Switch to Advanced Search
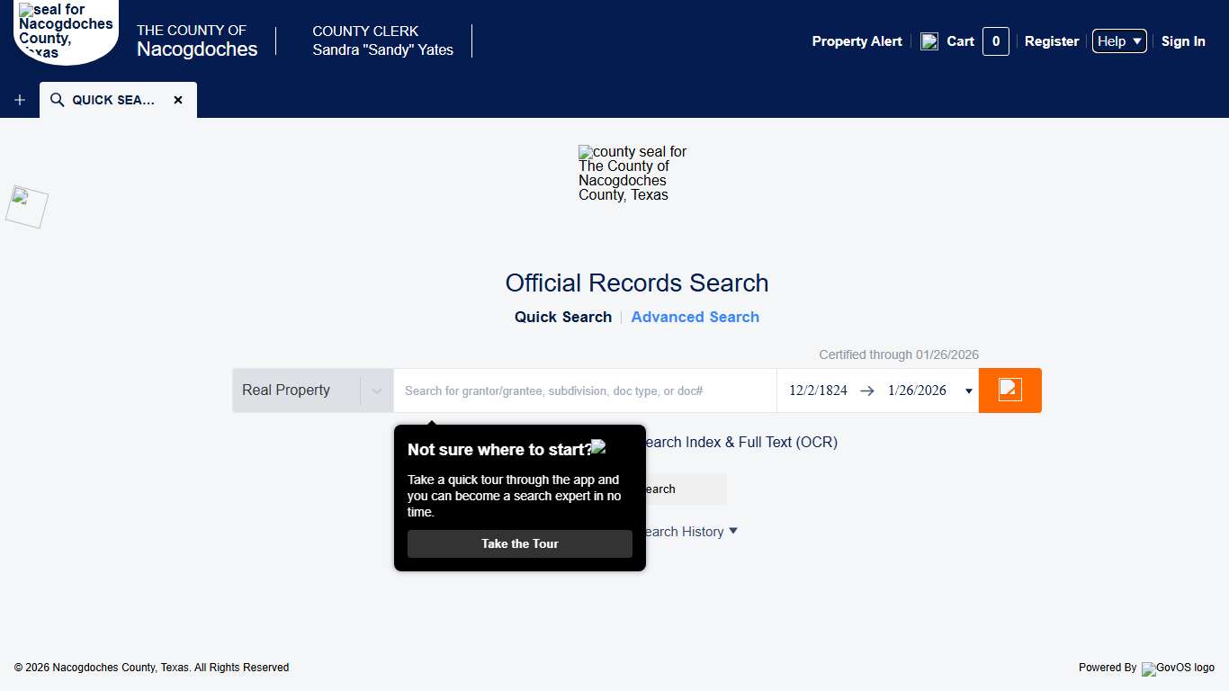The height and width of the screenshot is (691, 1229). point(695,317)
